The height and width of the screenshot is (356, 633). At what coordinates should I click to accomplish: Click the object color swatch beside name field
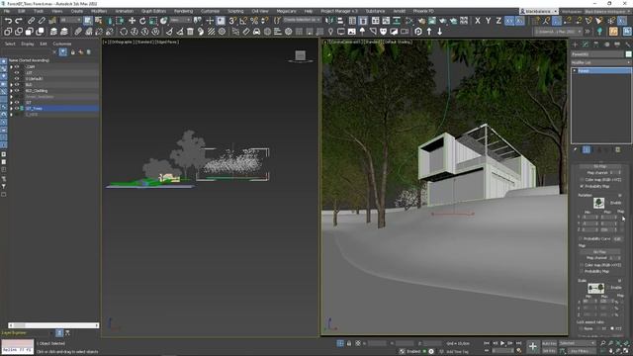(628, 54)
